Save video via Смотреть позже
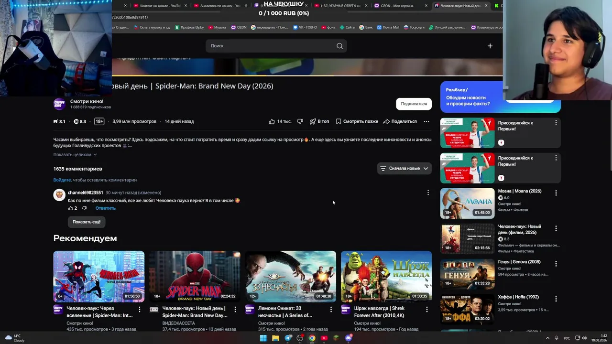This screenshot has height=344, width=612. (357, 121)
